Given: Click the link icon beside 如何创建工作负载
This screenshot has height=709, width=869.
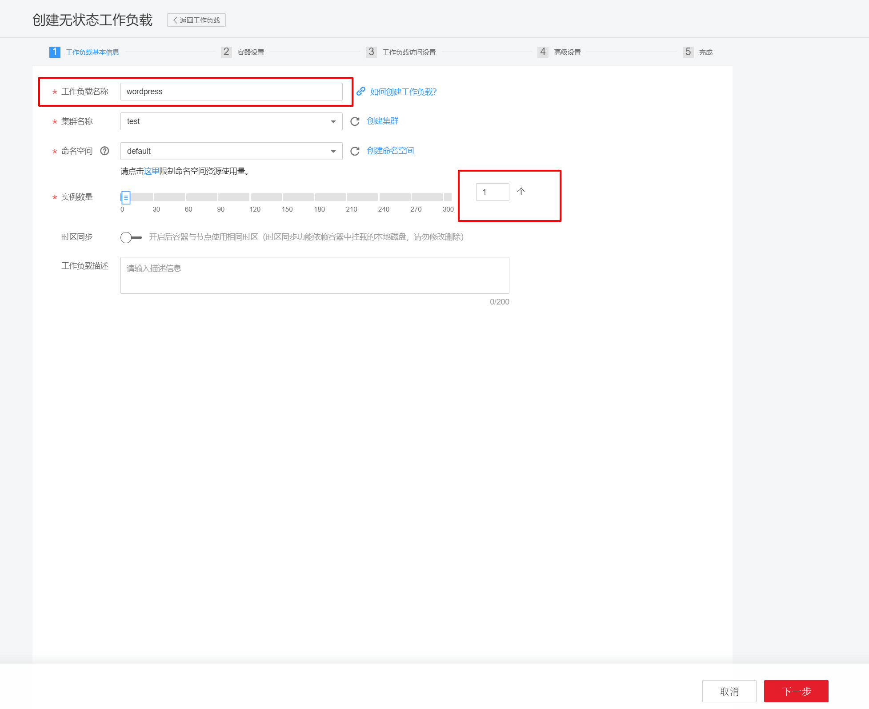Looking at the screenshot, I should (x=360, y=91).
